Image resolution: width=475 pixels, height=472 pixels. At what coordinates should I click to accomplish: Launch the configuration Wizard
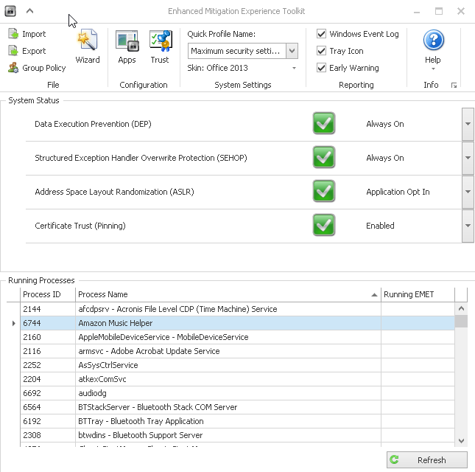87,46
